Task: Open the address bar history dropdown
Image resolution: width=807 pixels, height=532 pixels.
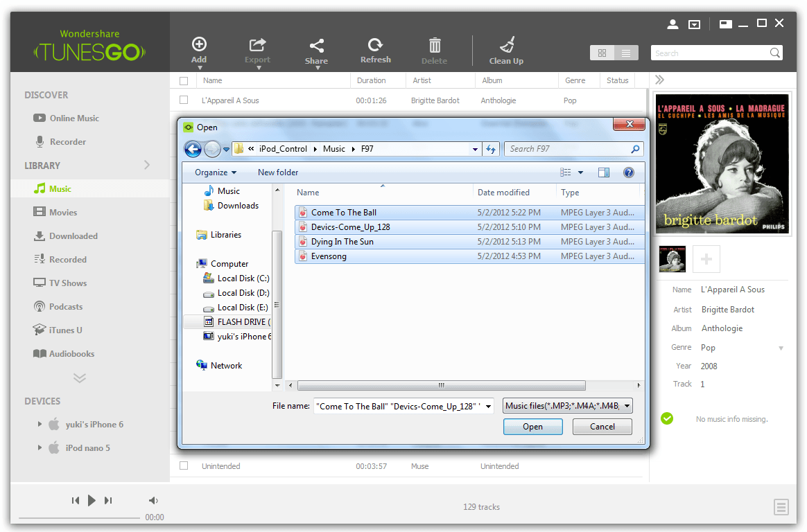Action: point(475,149)
